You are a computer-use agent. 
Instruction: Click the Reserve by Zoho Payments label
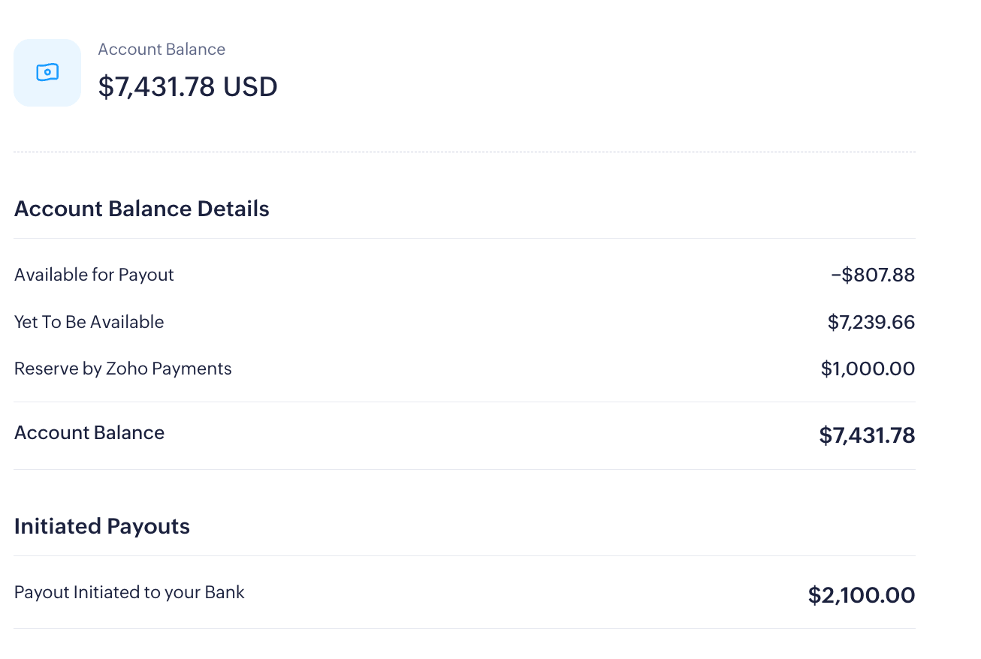(122, 369)
